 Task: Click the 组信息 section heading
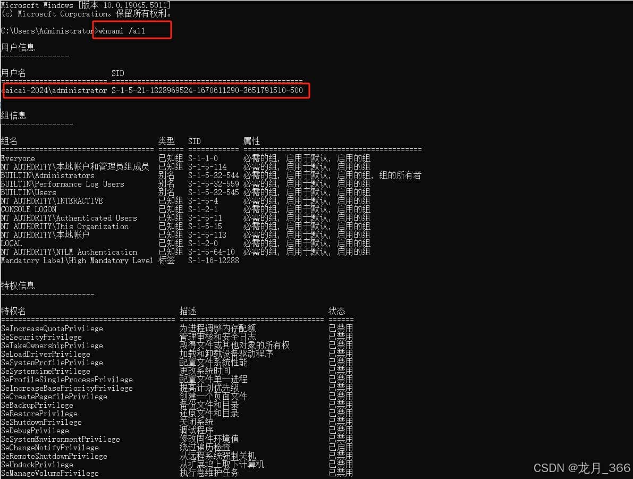(x=13, y=115)
